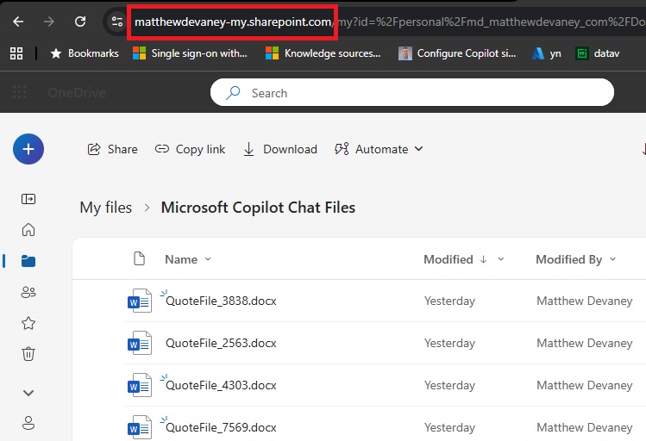
Task: Click the OneDrive Search box
Action: tap(412, 92)
